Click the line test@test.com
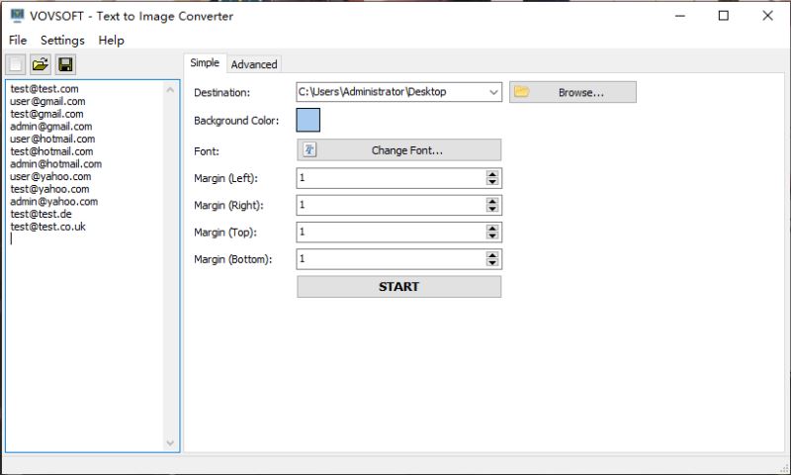This screenshot has height=475, width=791. pos(44,89)
